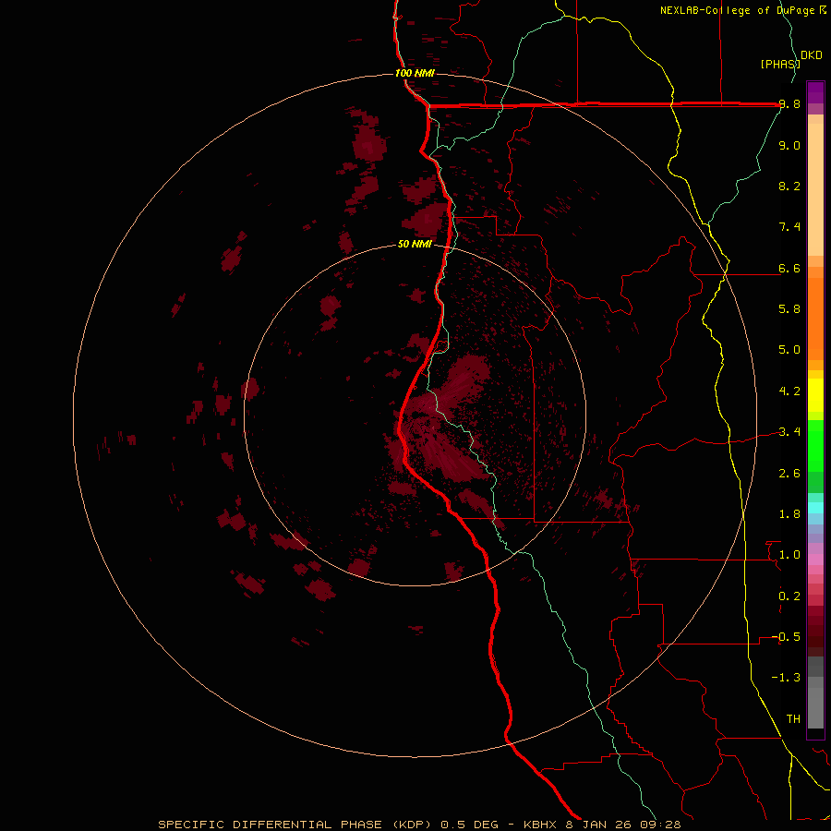Image resolution: width=831 pixels, height=831 pixels.
Task: Click the 4.2 legend value
Action: coord(789,391)
